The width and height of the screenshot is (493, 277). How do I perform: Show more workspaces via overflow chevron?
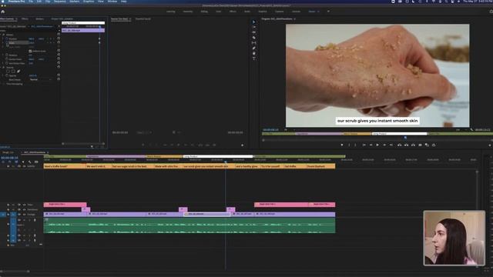(328, 12)
